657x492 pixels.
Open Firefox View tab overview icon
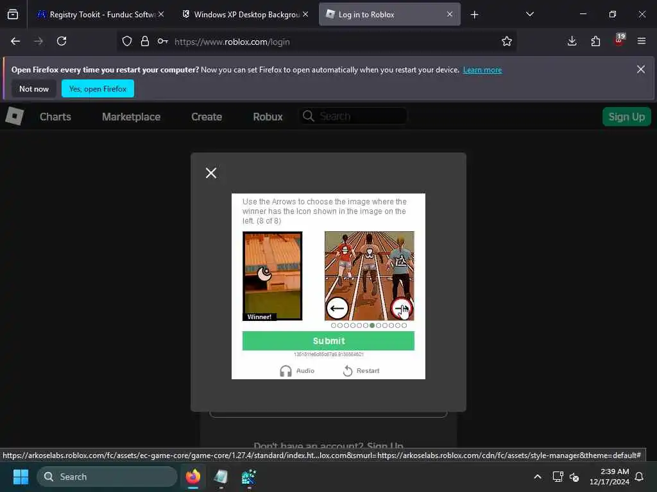13,15
